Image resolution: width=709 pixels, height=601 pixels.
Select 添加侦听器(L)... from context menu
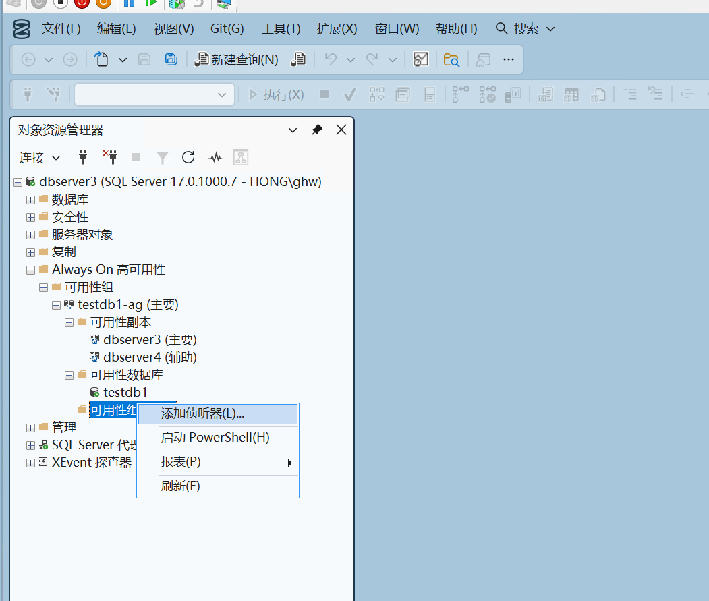coord(202,413)
